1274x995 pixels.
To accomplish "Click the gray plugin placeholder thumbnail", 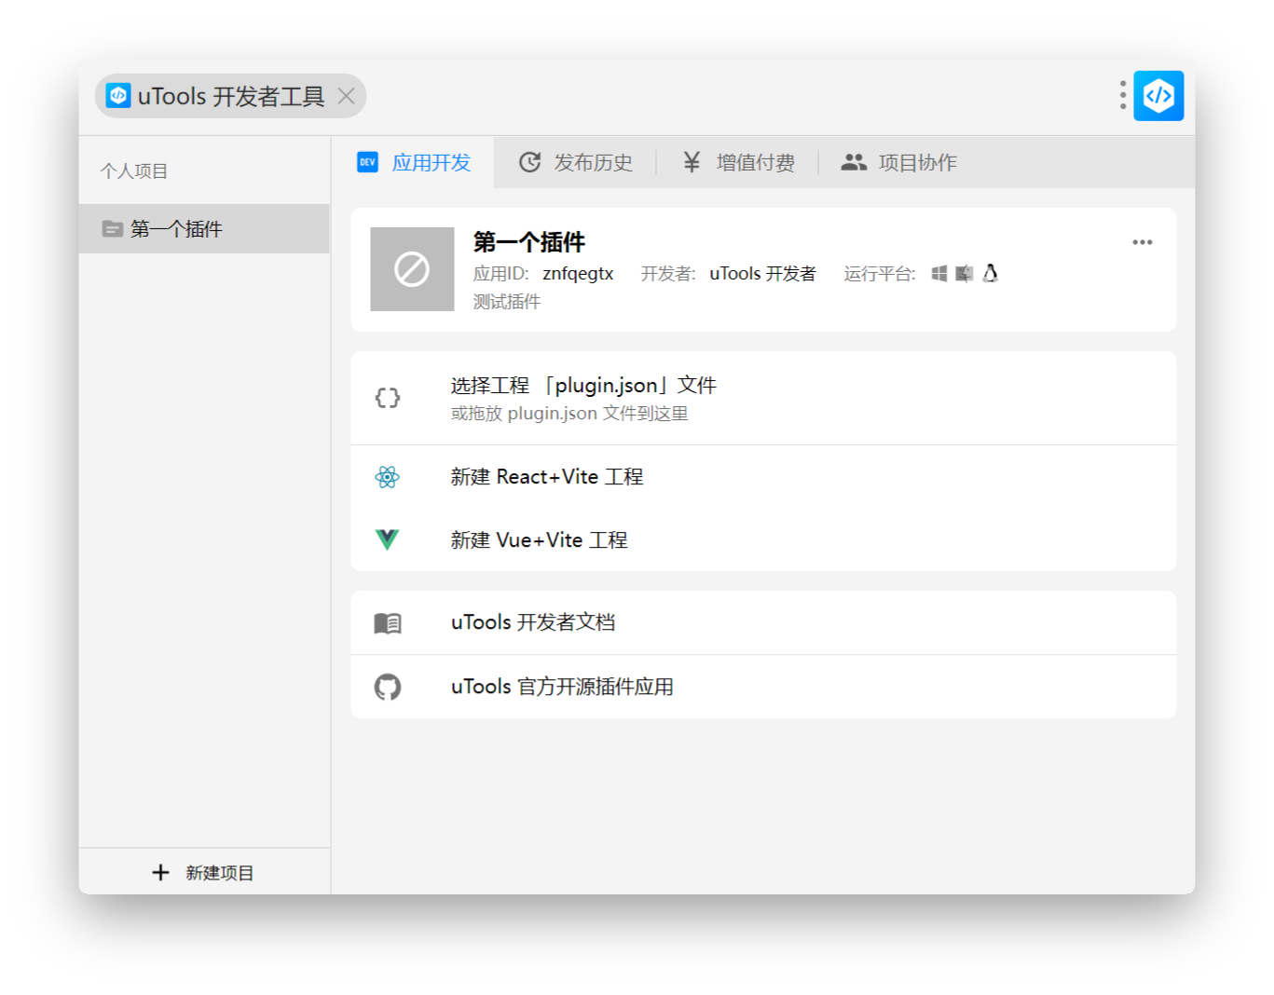I will pyautogui.click(x=411, y=268).
